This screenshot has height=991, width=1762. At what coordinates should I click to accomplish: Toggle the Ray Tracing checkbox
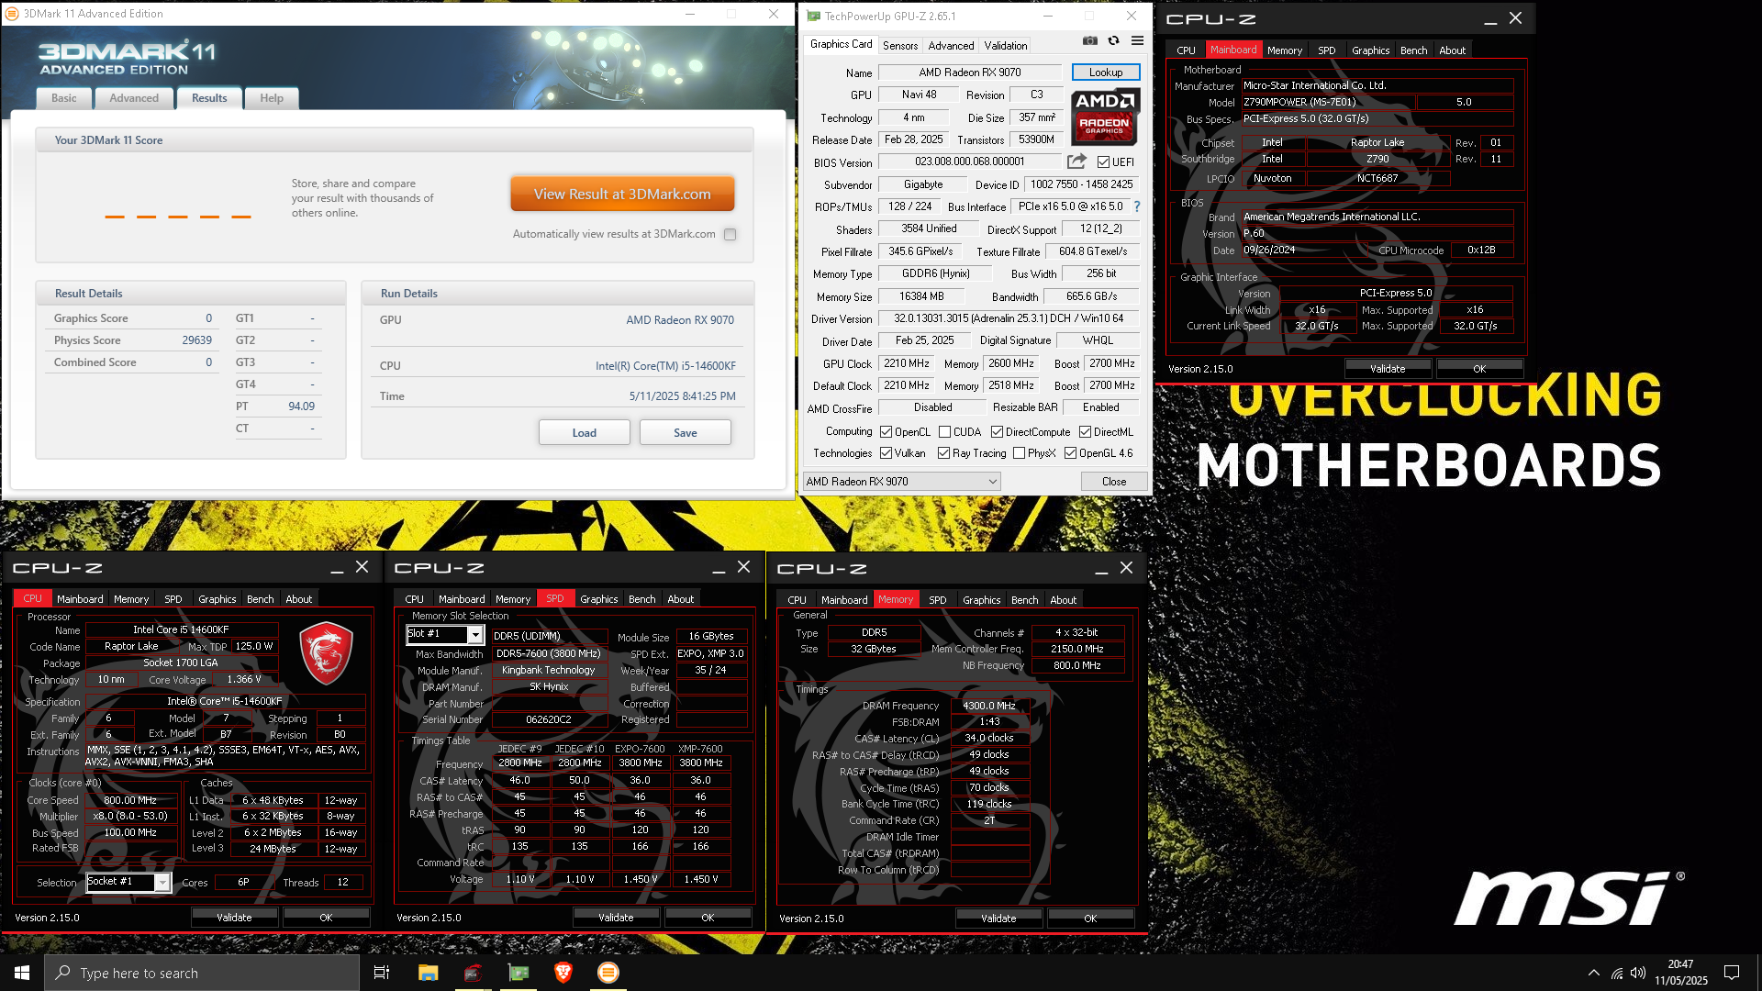pos(943,453)
